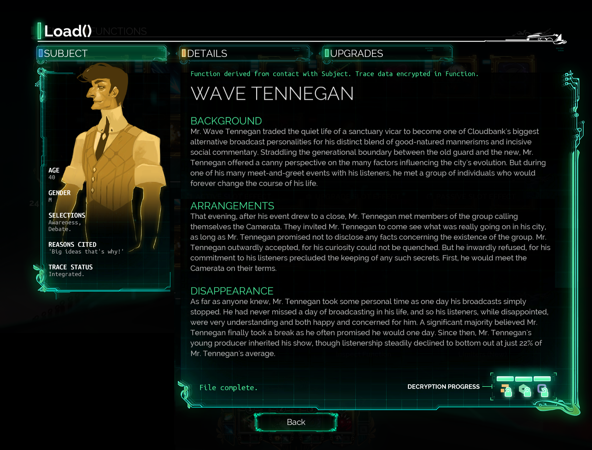Click the purple passive-slot unlocked icon

[x=543, y=390]
